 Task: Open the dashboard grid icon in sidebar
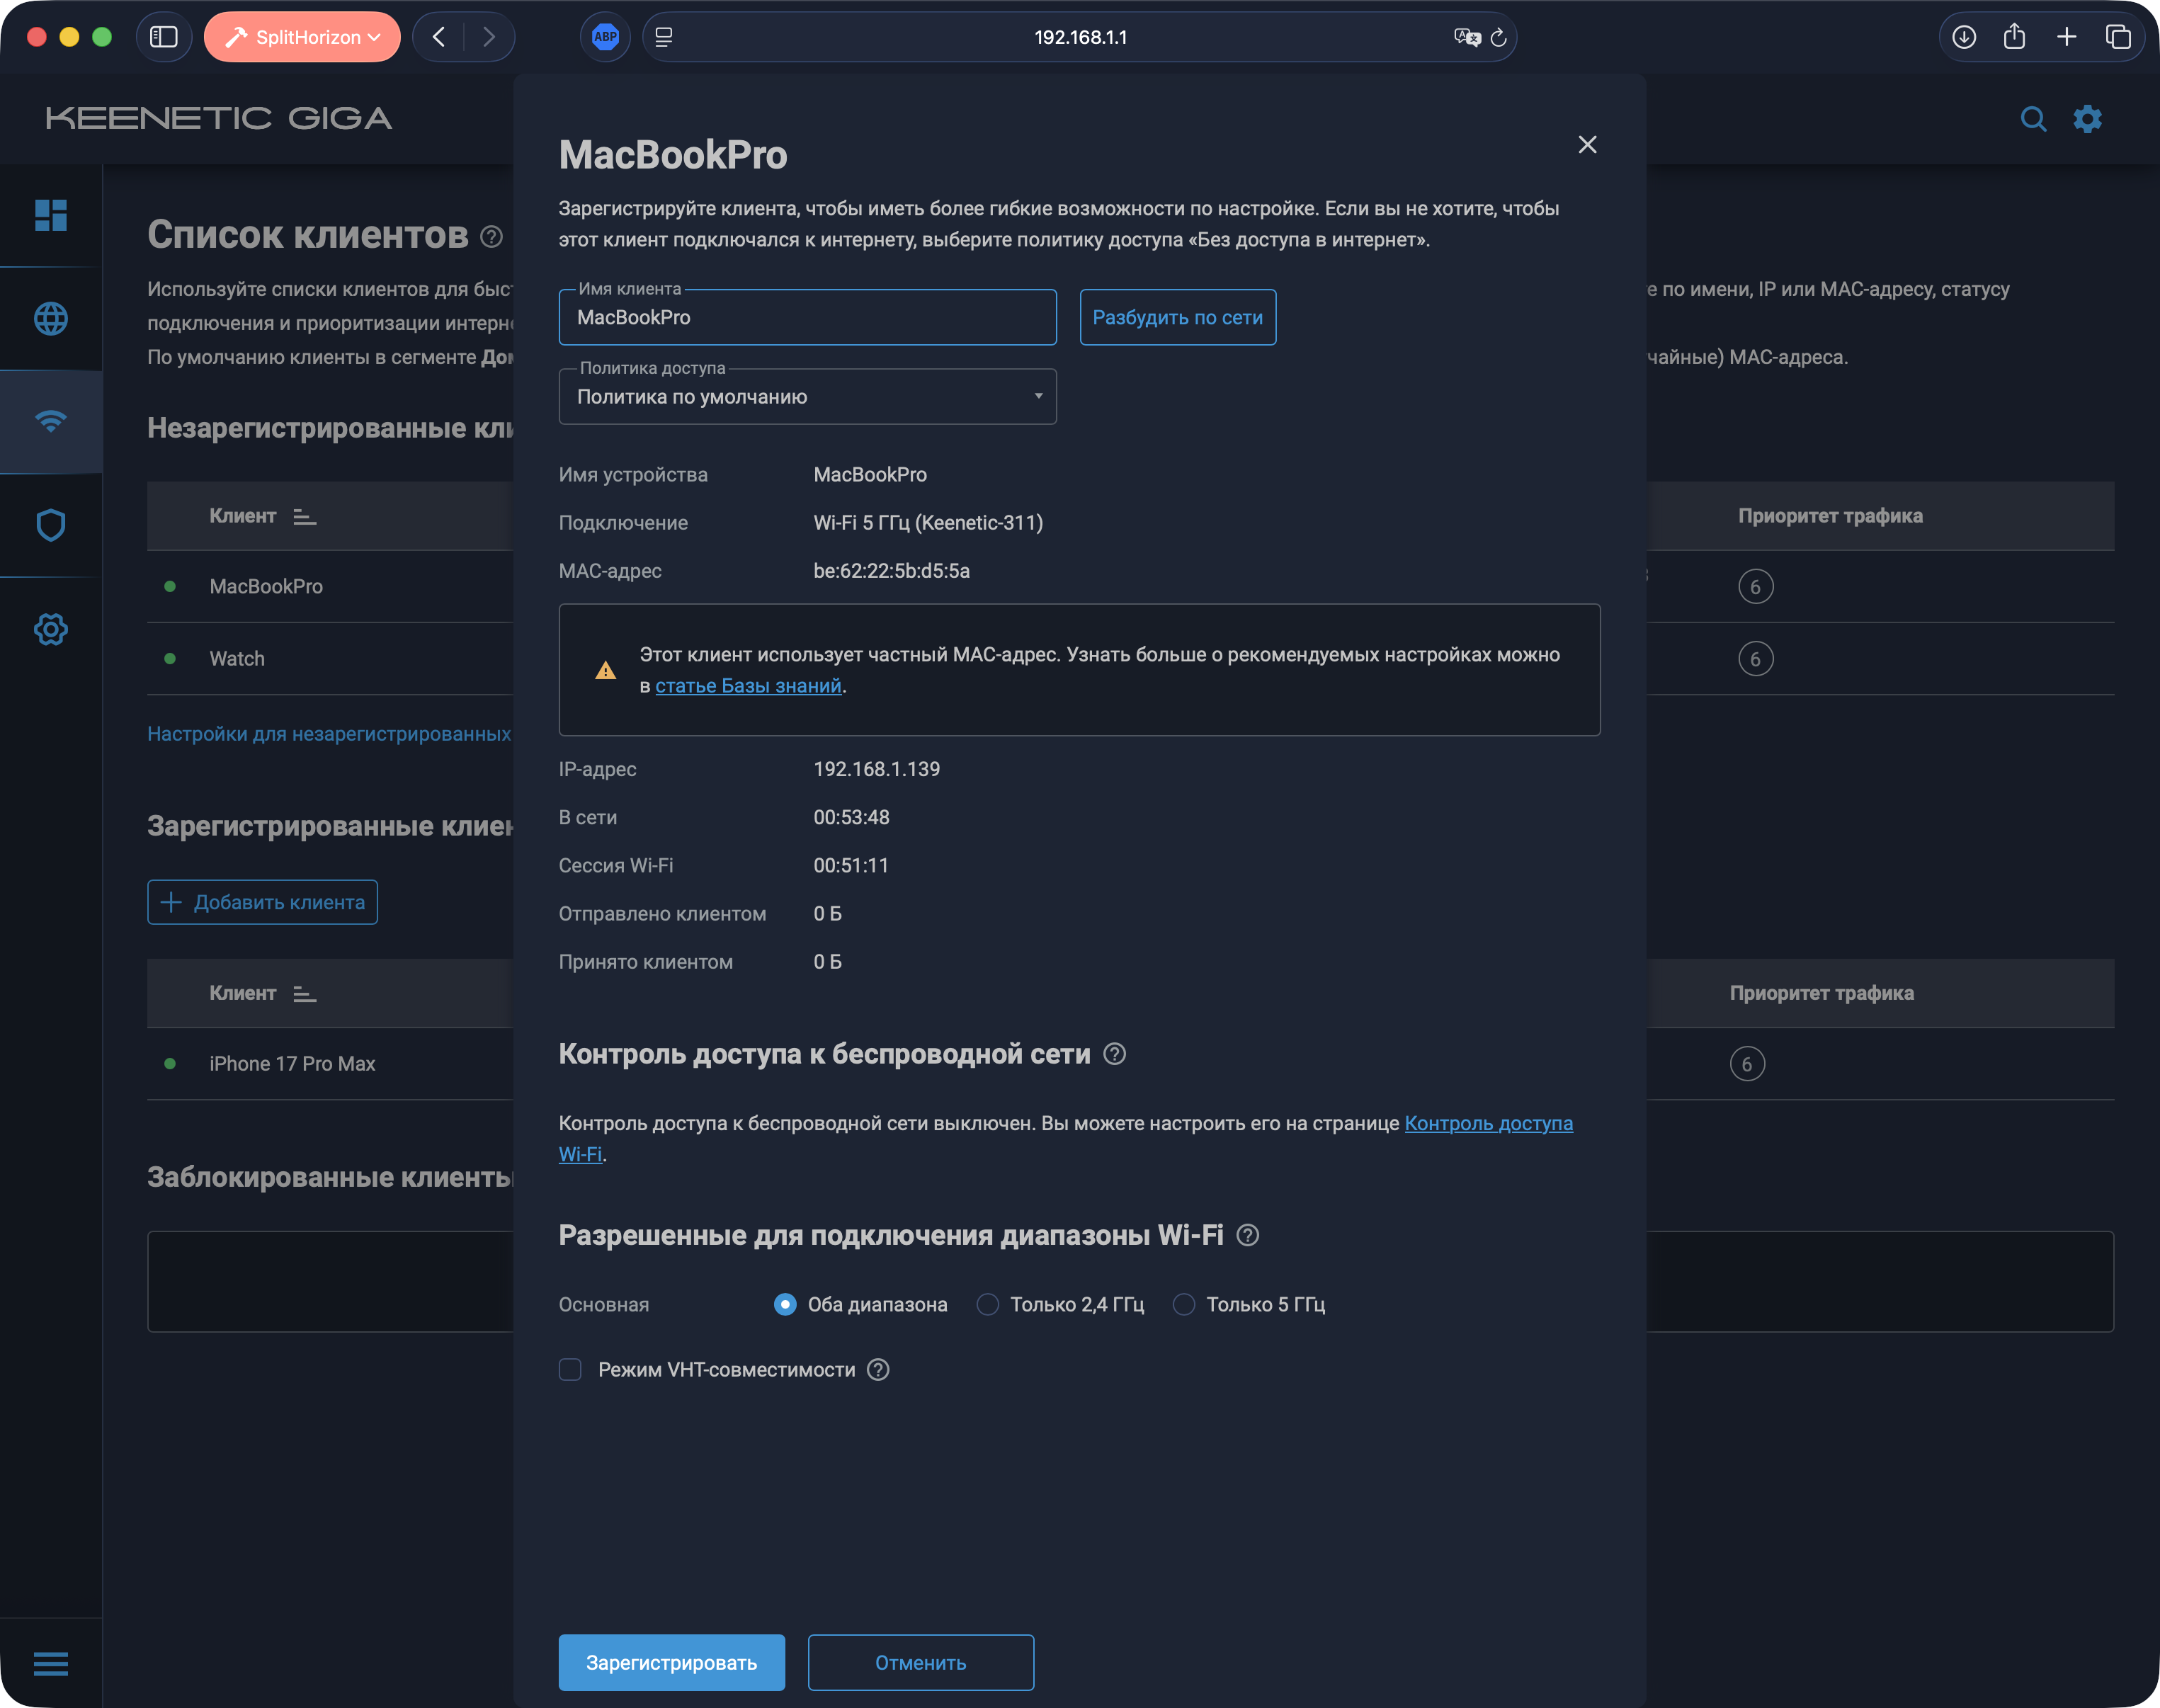51,215
